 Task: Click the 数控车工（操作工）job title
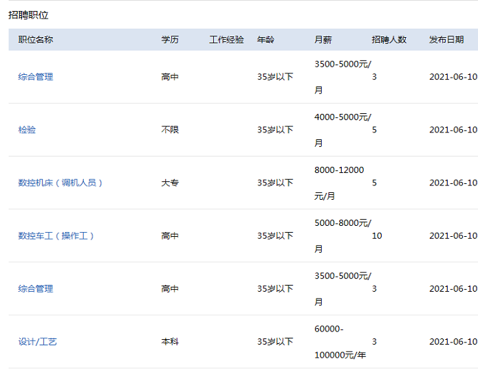[x=56, y=235]
